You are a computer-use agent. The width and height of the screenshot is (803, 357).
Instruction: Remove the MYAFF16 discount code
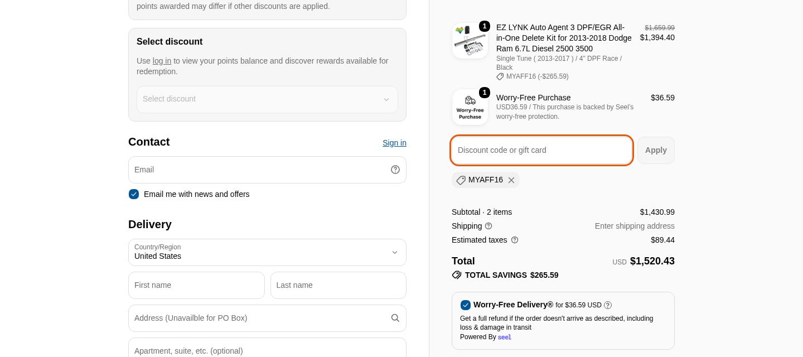click(511, 180)
